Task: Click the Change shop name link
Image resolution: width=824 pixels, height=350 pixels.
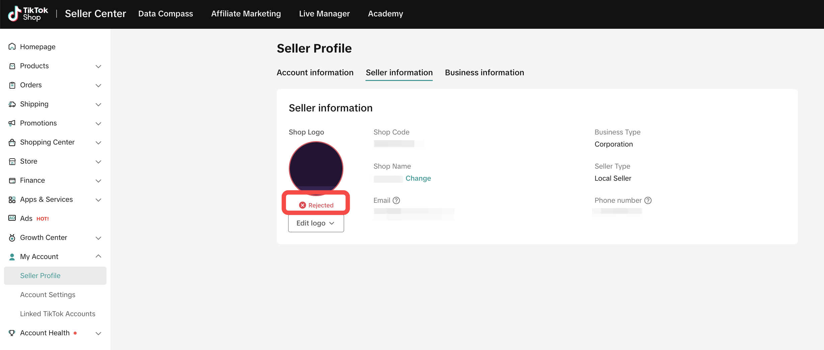Action: [418, 178]
